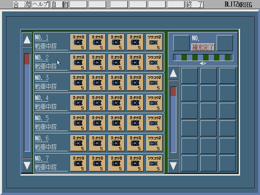Click the first 3ゴウD tank in NO. 2

78,63
